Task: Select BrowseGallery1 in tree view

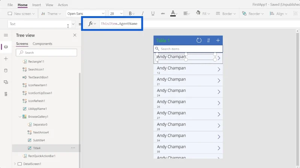Action: coord(38,117)
